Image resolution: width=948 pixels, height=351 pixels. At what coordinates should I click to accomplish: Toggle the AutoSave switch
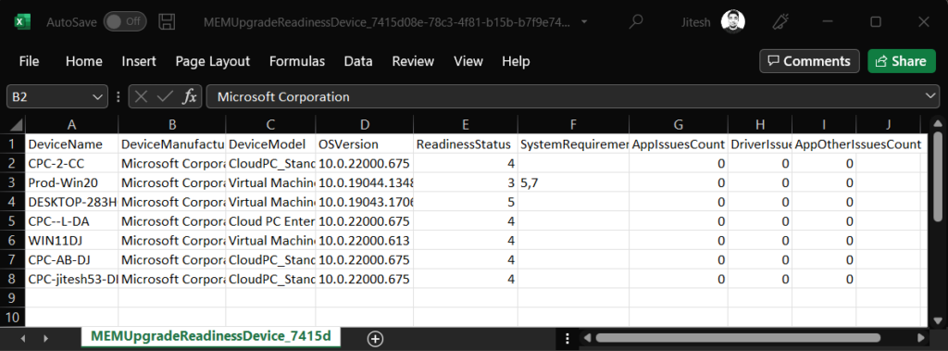[125, 22]
